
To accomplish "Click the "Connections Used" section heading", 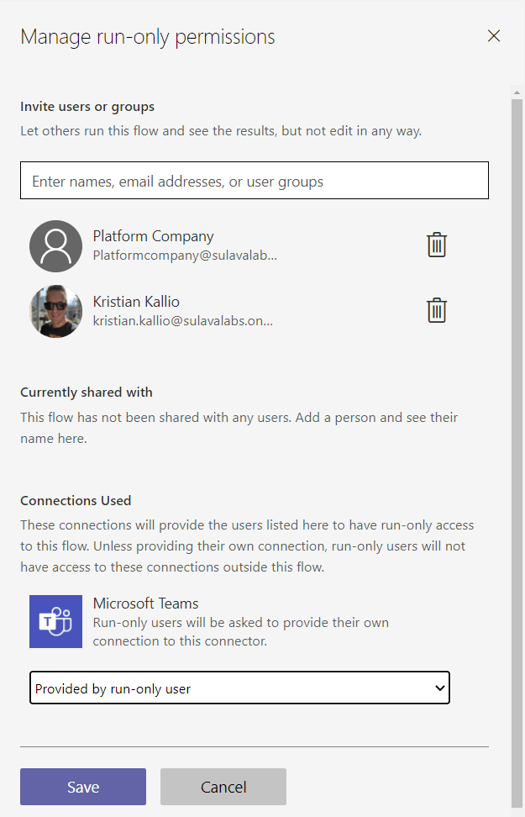I will coord(76,500).
